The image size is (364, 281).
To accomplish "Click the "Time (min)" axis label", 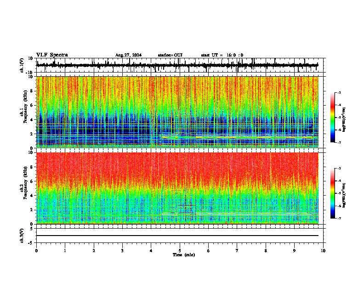I will [x=184, y=255].
